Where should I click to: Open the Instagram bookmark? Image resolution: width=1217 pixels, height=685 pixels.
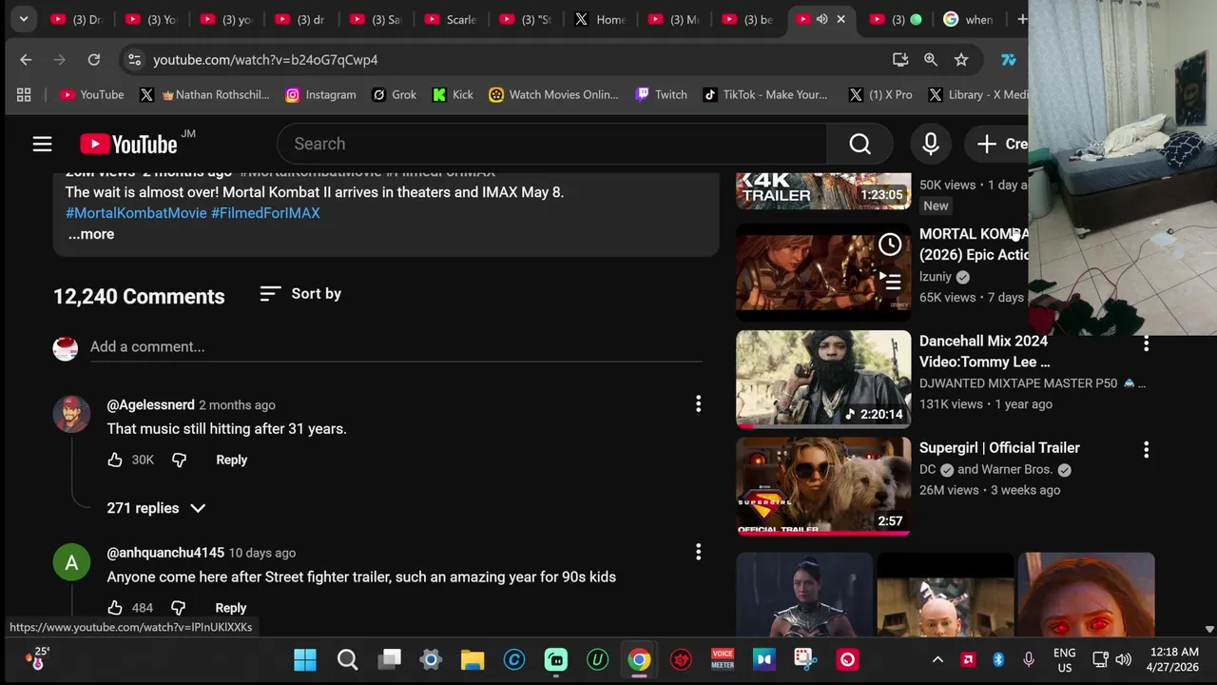(321, 94)
